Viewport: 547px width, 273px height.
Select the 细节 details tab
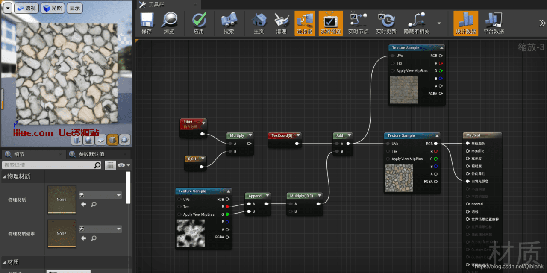(x=19, y=154)
